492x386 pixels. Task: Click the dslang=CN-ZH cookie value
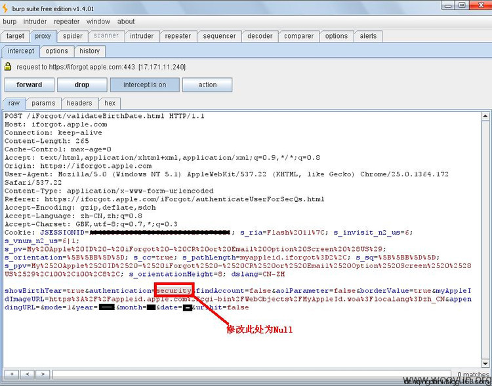coord(258,274)
